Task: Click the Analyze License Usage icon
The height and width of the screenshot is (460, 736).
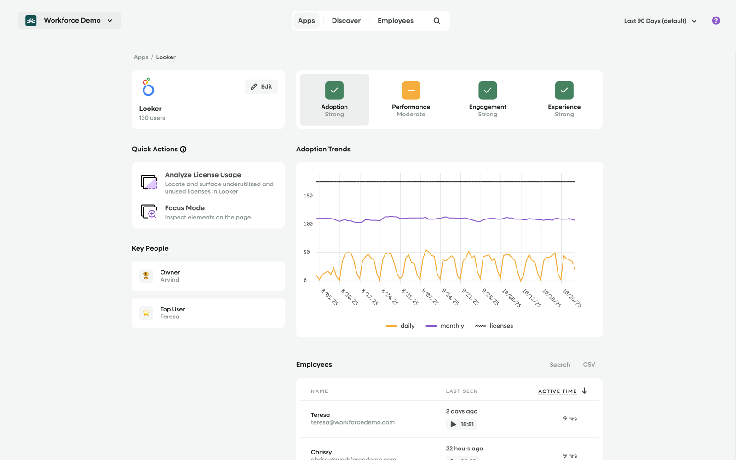Action: tap(148, 182)
